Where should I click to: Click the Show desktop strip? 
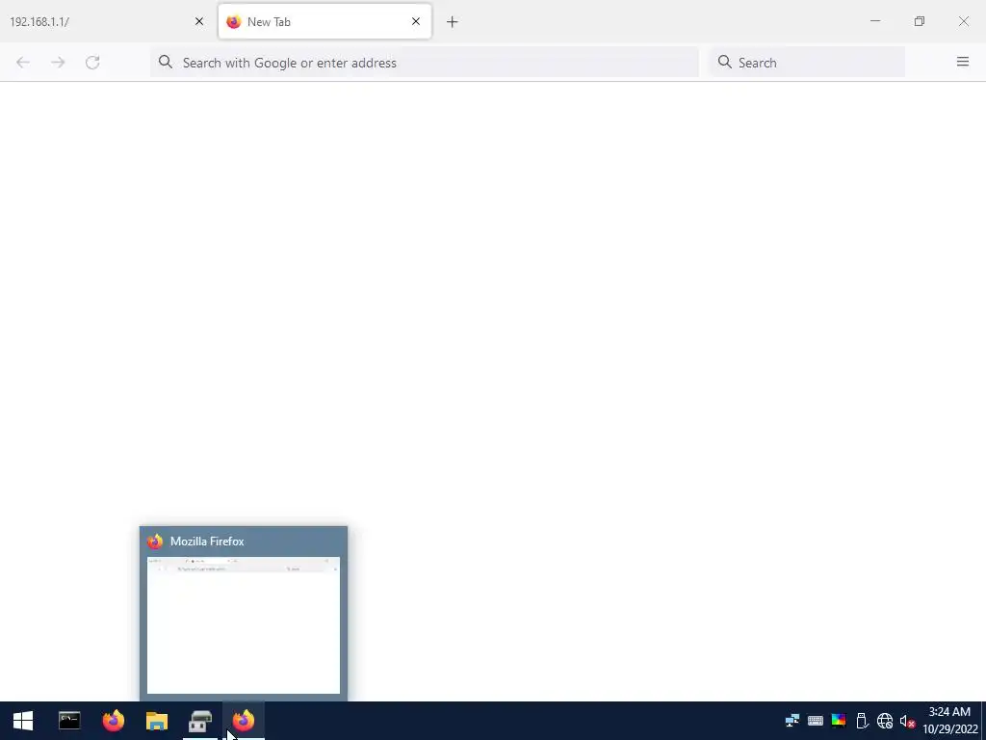coord(983,721)
